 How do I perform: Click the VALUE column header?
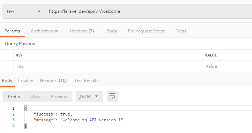click(211, 55)
